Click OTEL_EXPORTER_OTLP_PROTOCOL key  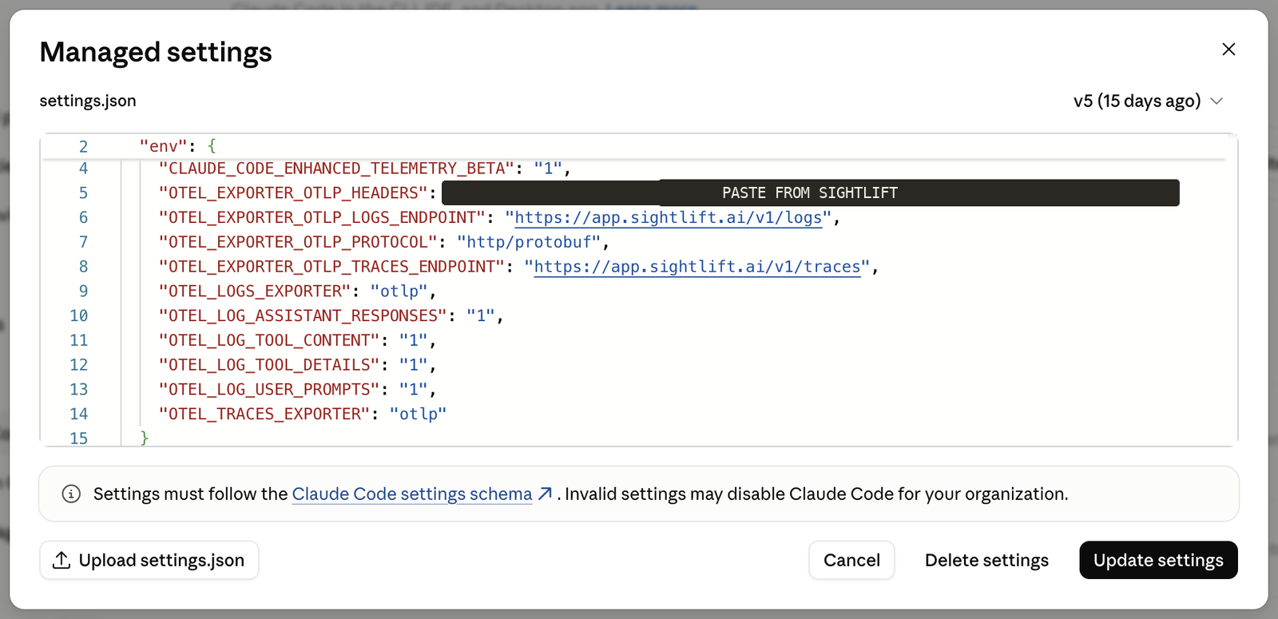[x=298, y=242]
